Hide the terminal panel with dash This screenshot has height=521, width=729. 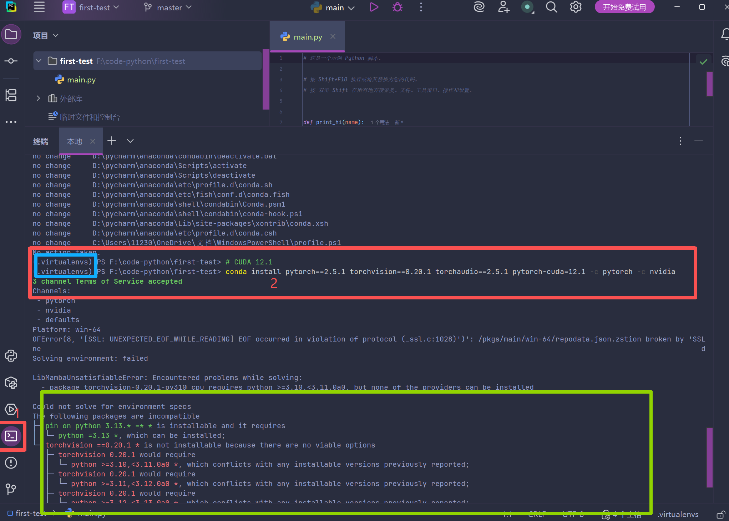coord(699,141)
